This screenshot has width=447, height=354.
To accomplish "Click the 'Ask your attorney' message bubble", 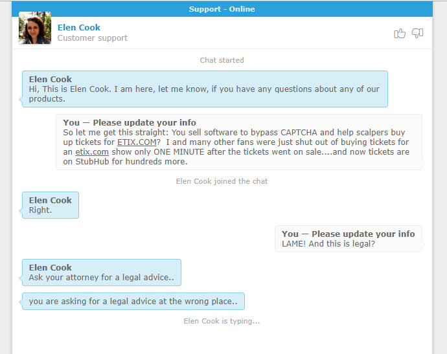I will point(102,272).
